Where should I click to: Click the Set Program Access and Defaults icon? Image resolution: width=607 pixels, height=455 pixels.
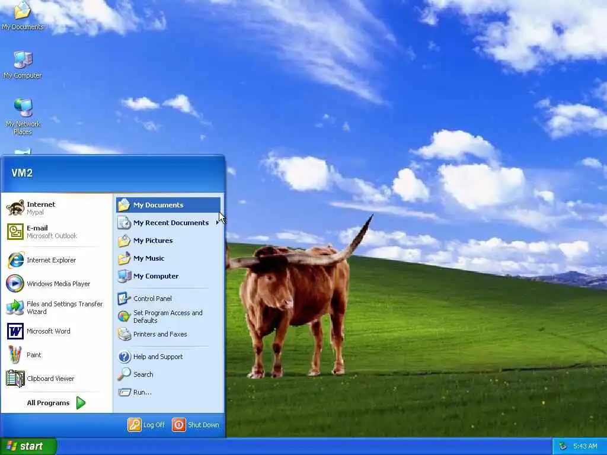pos(124,316)
